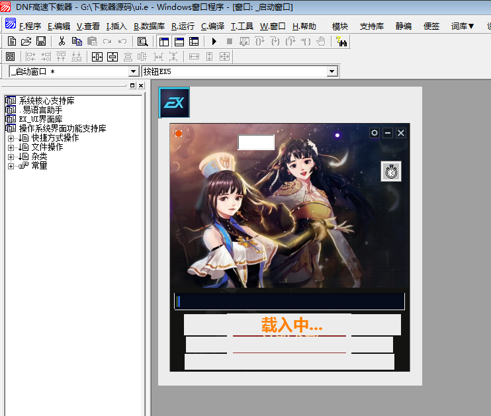Viewport: 491px width, 416px height.
Task: Click the redo arrow icon
Action: [x=107, y=41]
